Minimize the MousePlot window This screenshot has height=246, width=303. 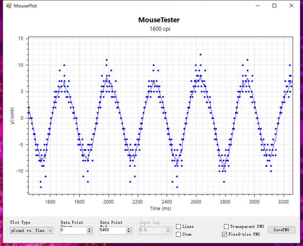click(258, 6)
